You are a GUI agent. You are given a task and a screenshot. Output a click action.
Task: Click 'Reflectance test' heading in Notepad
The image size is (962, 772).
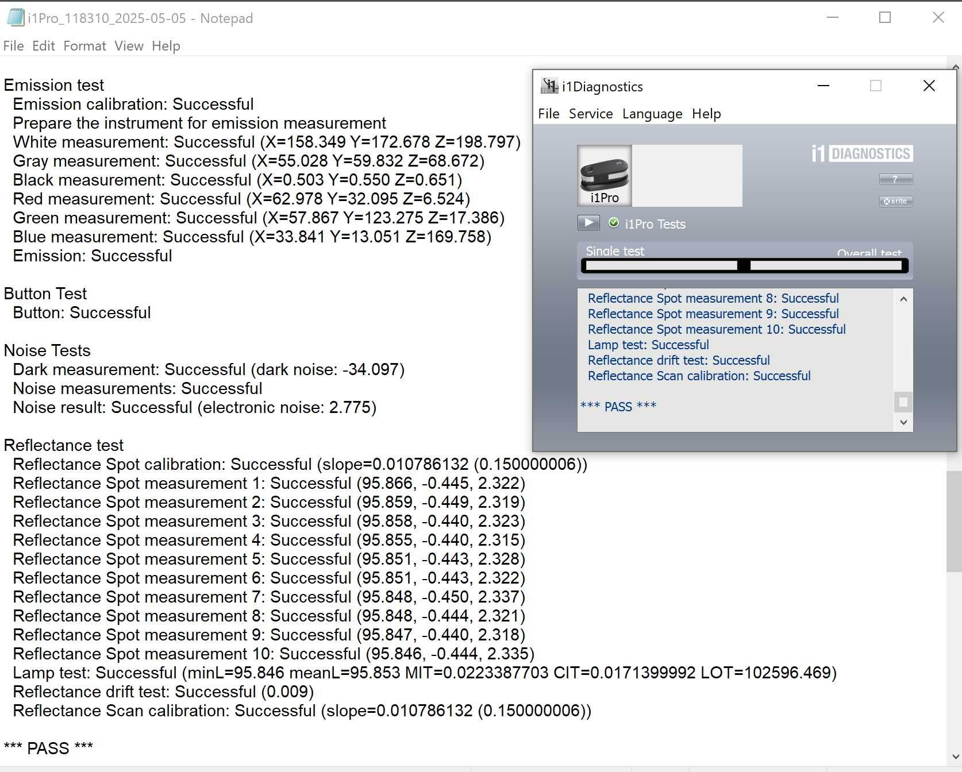click(64, 445)
